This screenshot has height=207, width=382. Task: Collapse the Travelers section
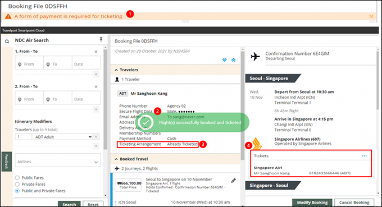click(116, 70)
